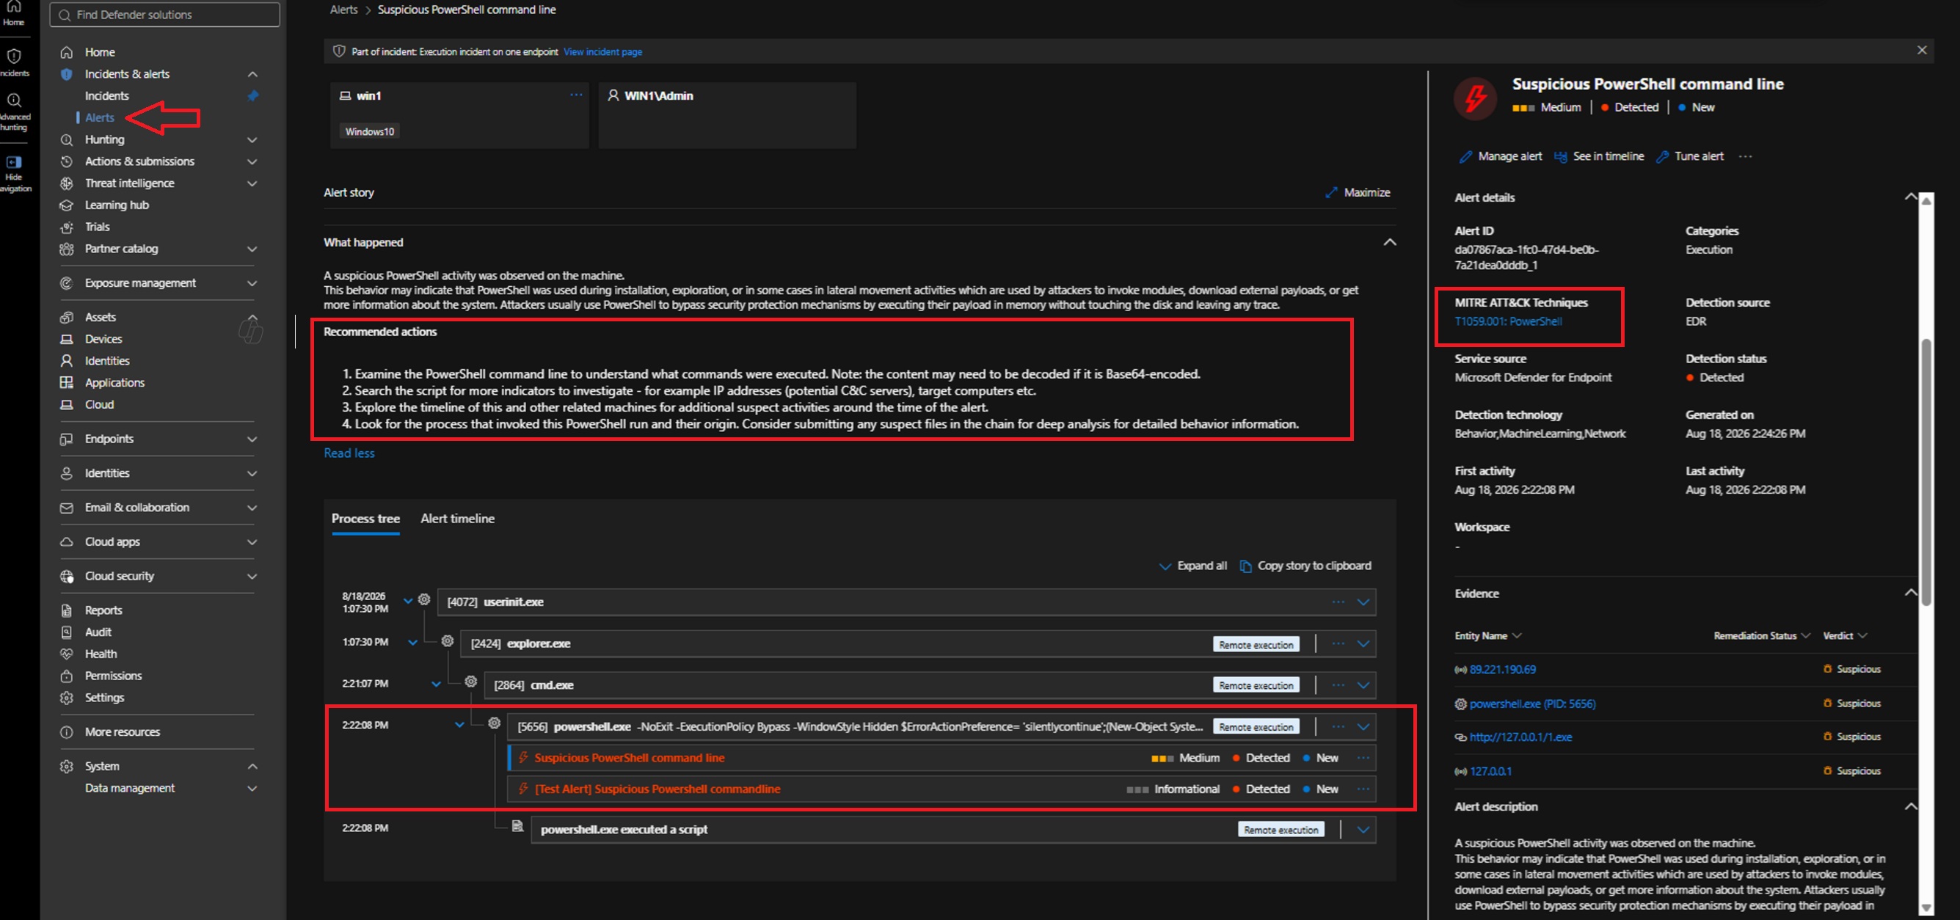Switch to the Alert timeline tab
The image size is (1960, 920).
pos(457,518)
